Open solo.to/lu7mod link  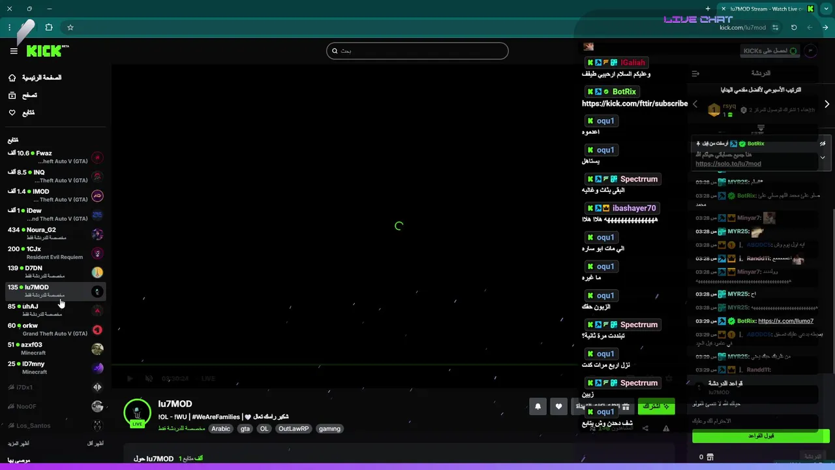point(728,164)
